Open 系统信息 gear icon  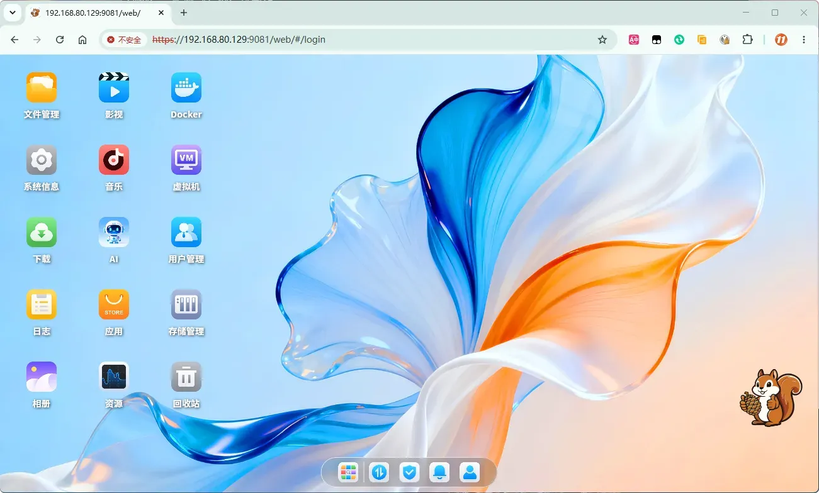click(42, 160)
